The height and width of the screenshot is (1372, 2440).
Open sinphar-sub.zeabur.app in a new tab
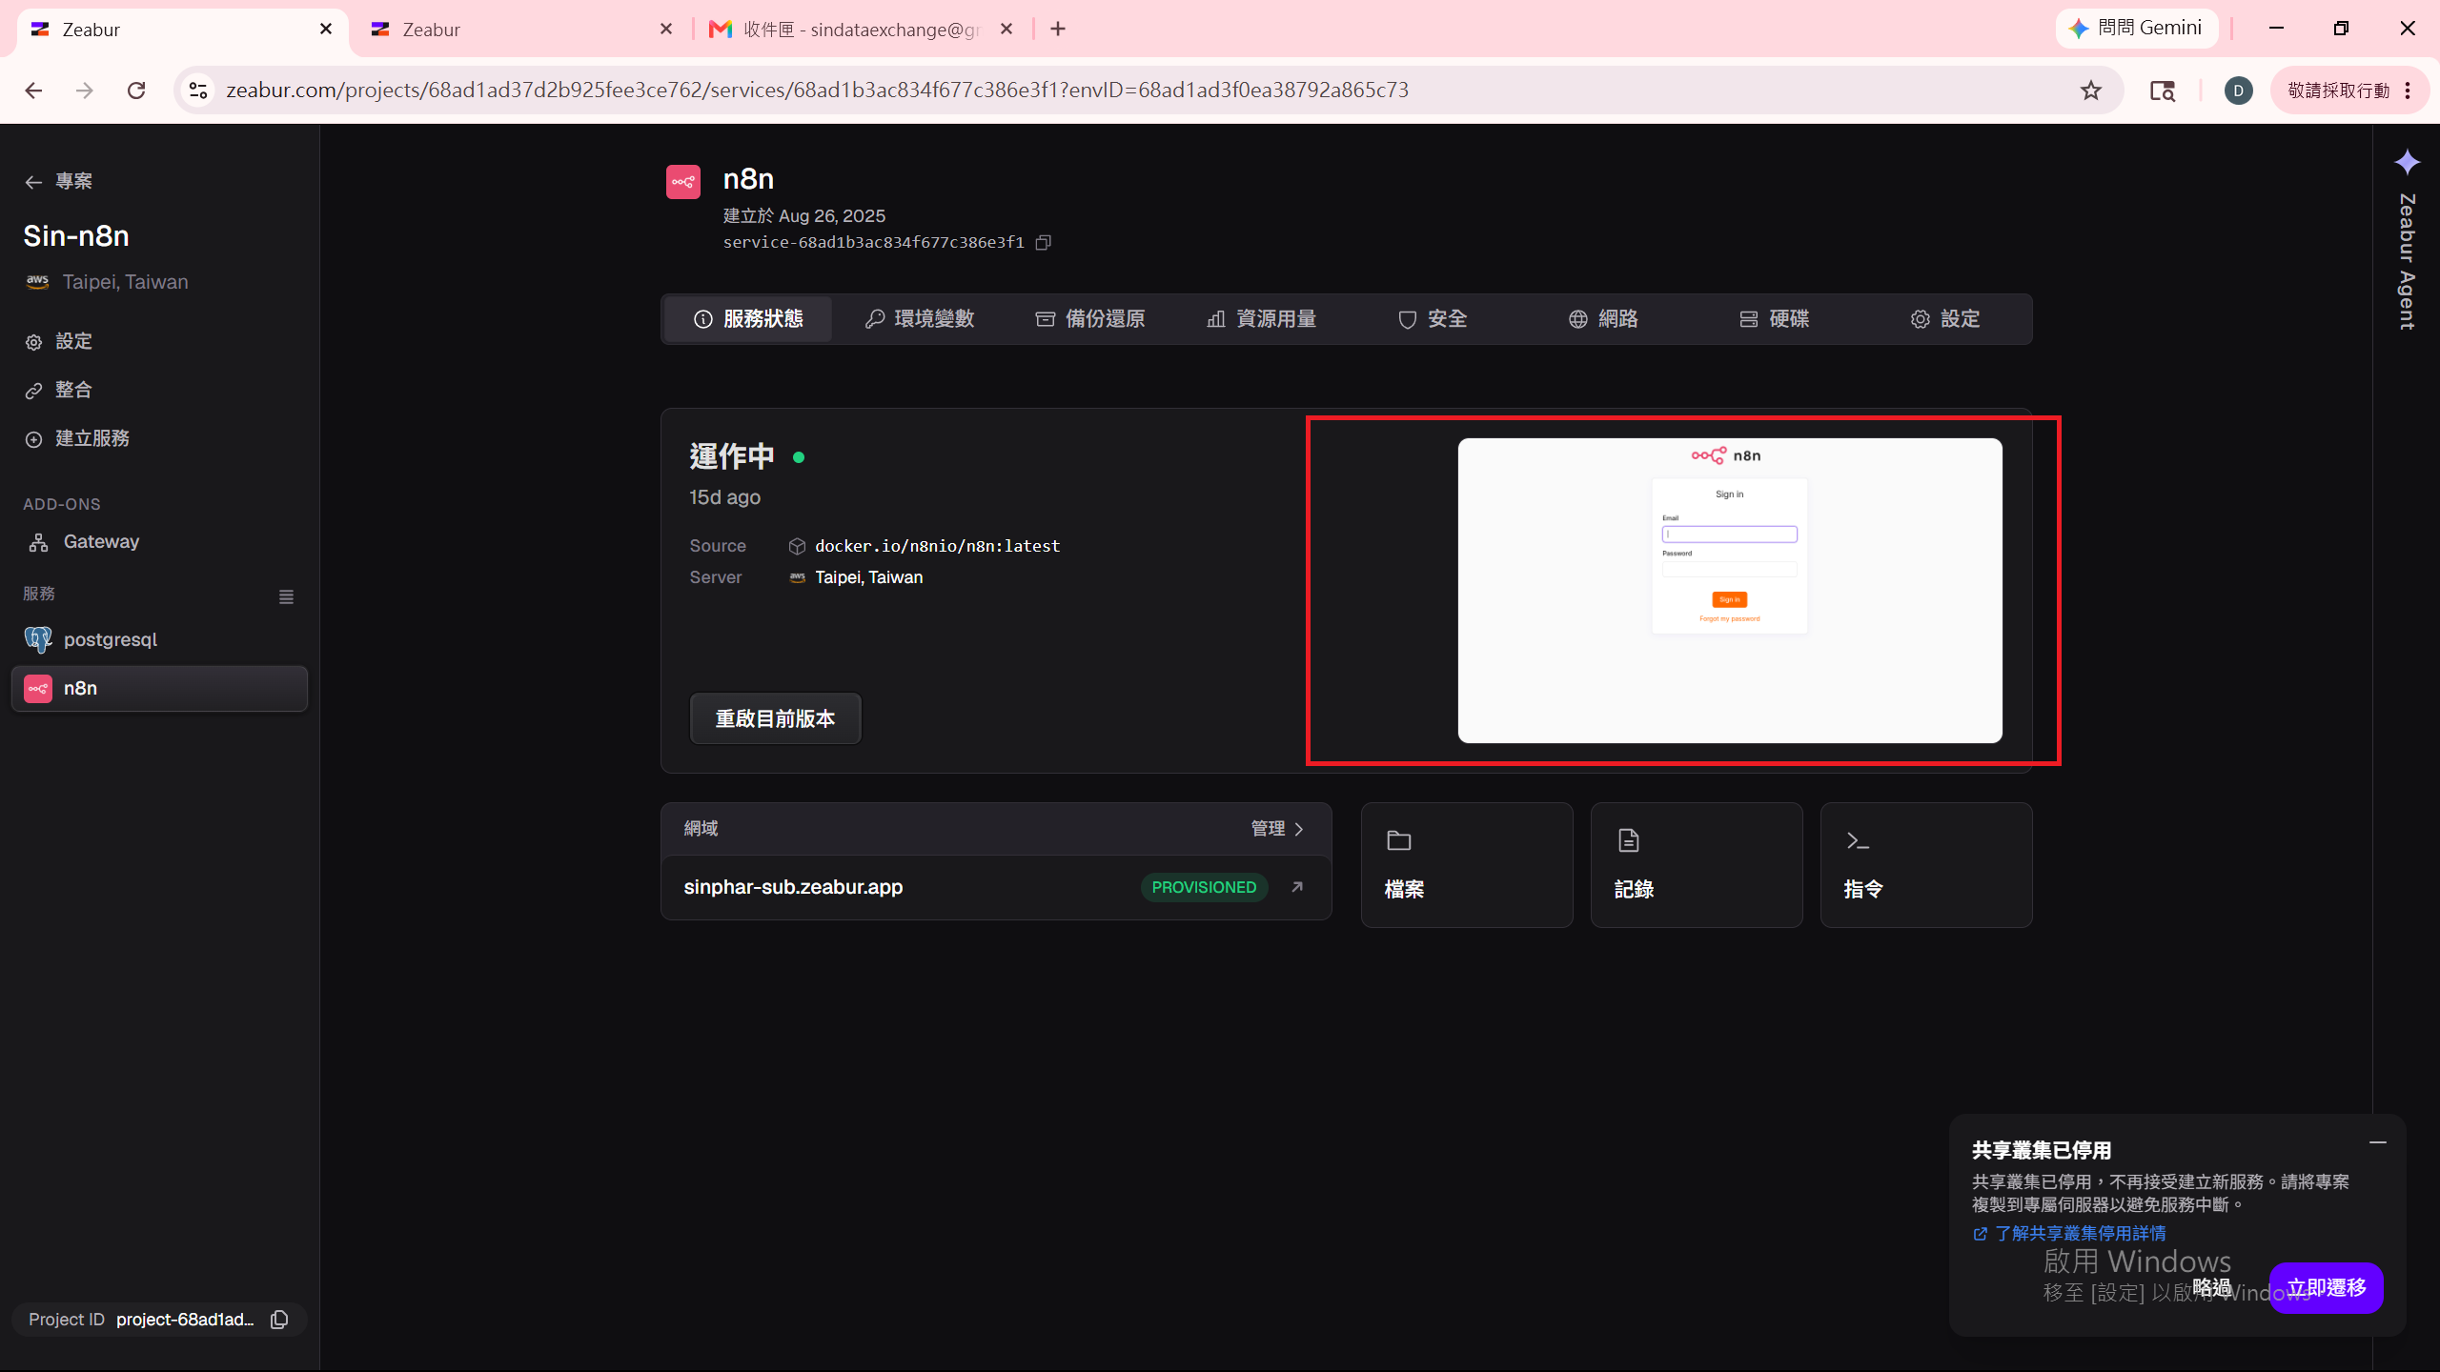tap(1297, 887)
